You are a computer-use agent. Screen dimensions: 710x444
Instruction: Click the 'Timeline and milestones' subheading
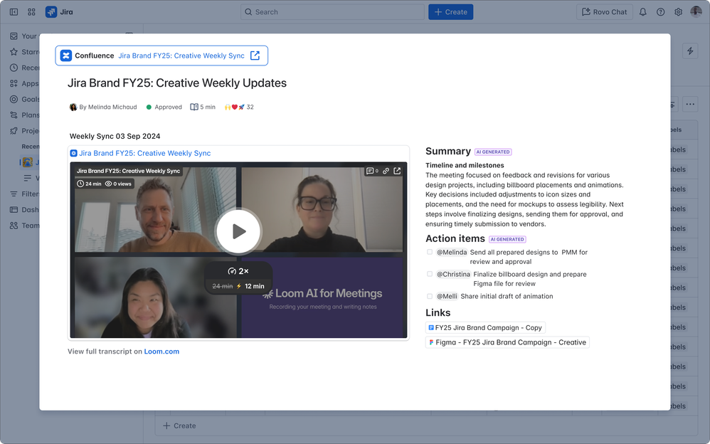[x=465, y=165]
